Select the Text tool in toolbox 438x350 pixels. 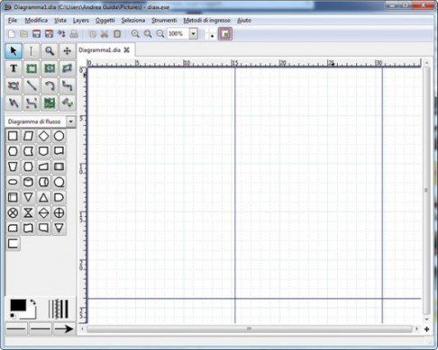[14, 68]
